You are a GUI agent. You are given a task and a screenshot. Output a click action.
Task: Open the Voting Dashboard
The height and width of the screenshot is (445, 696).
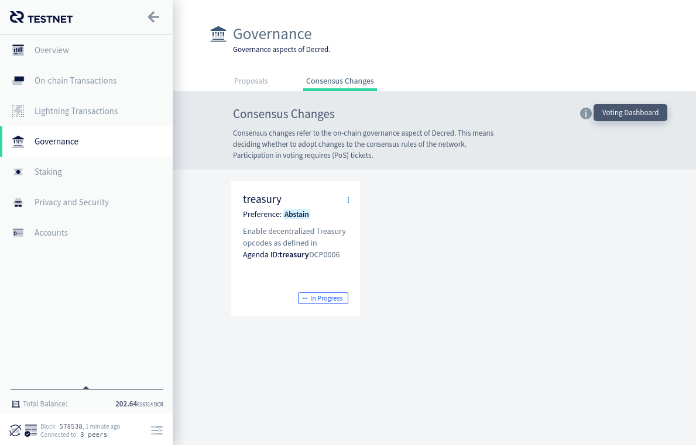point(630,113)
